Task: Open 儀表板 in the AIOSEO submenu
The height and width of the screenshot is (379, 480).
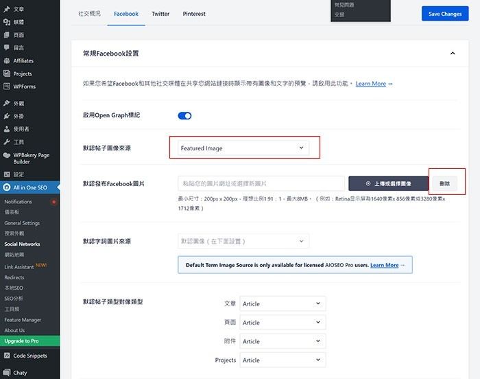Action: coord(12,212)
